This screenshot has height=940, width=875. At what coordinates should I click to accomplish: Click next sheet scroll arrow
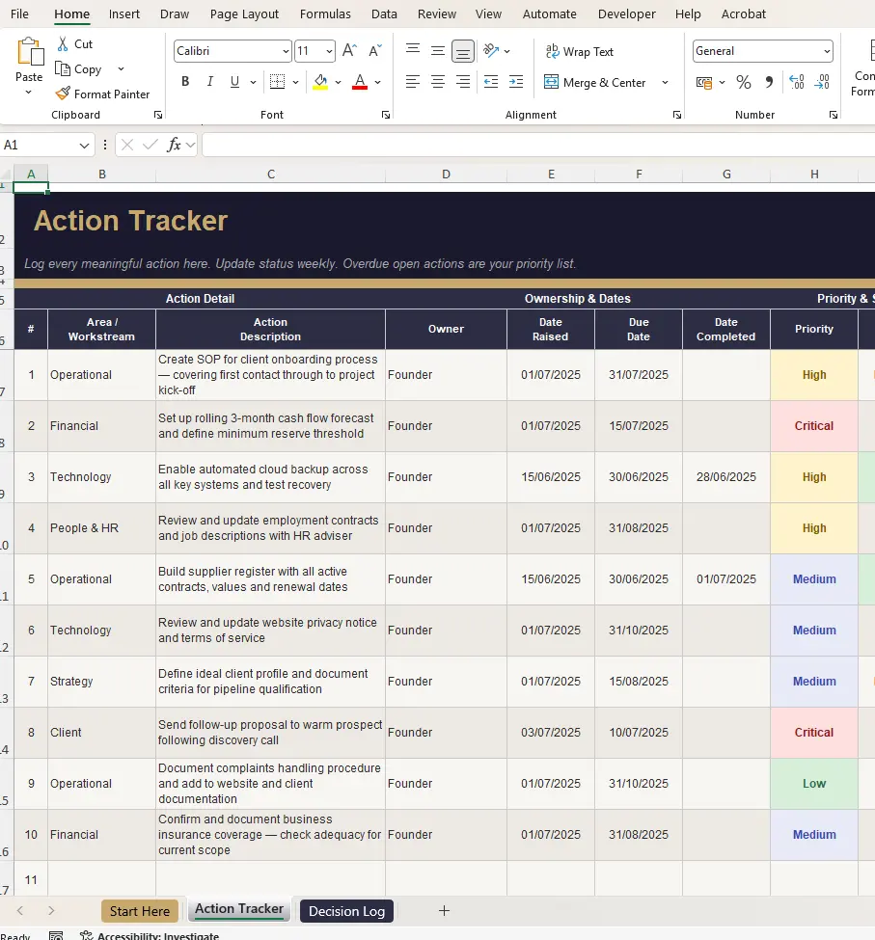pos(51,911)
